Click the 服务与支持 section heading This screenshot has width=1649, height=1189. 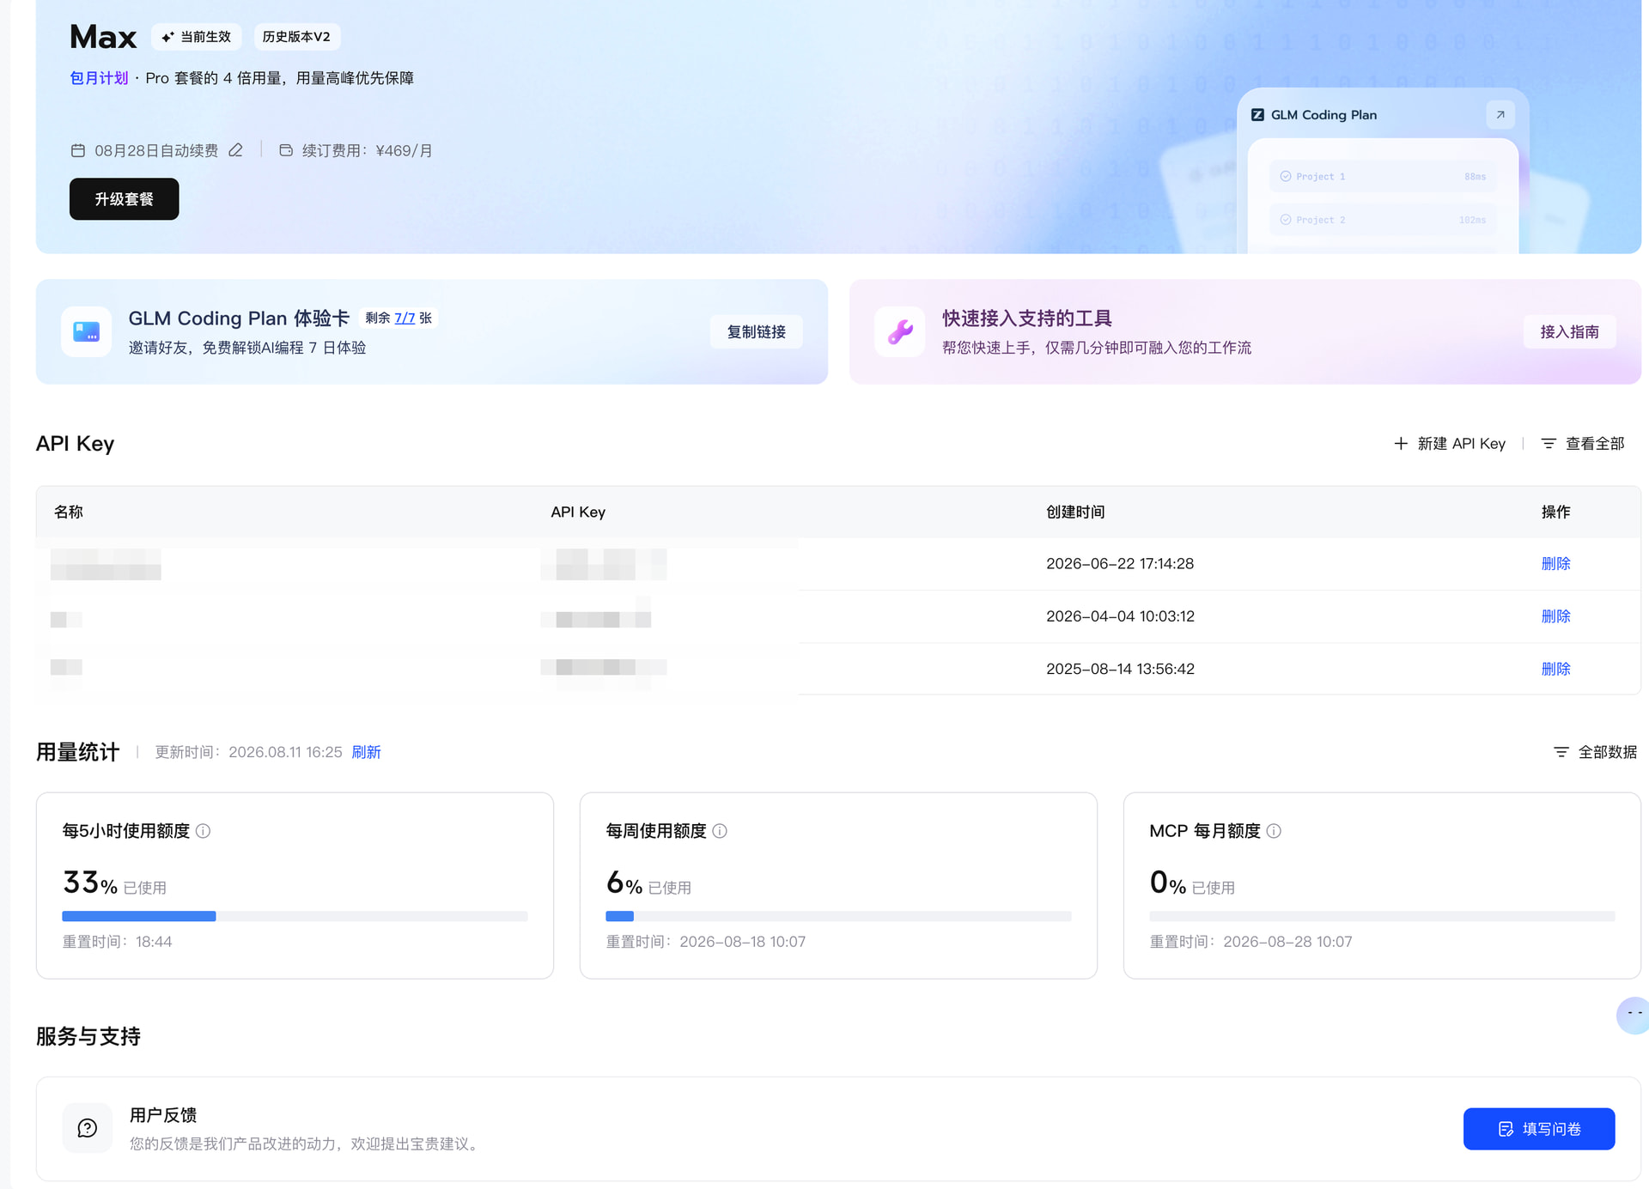pyautogui.click(x=88, y=1037)
